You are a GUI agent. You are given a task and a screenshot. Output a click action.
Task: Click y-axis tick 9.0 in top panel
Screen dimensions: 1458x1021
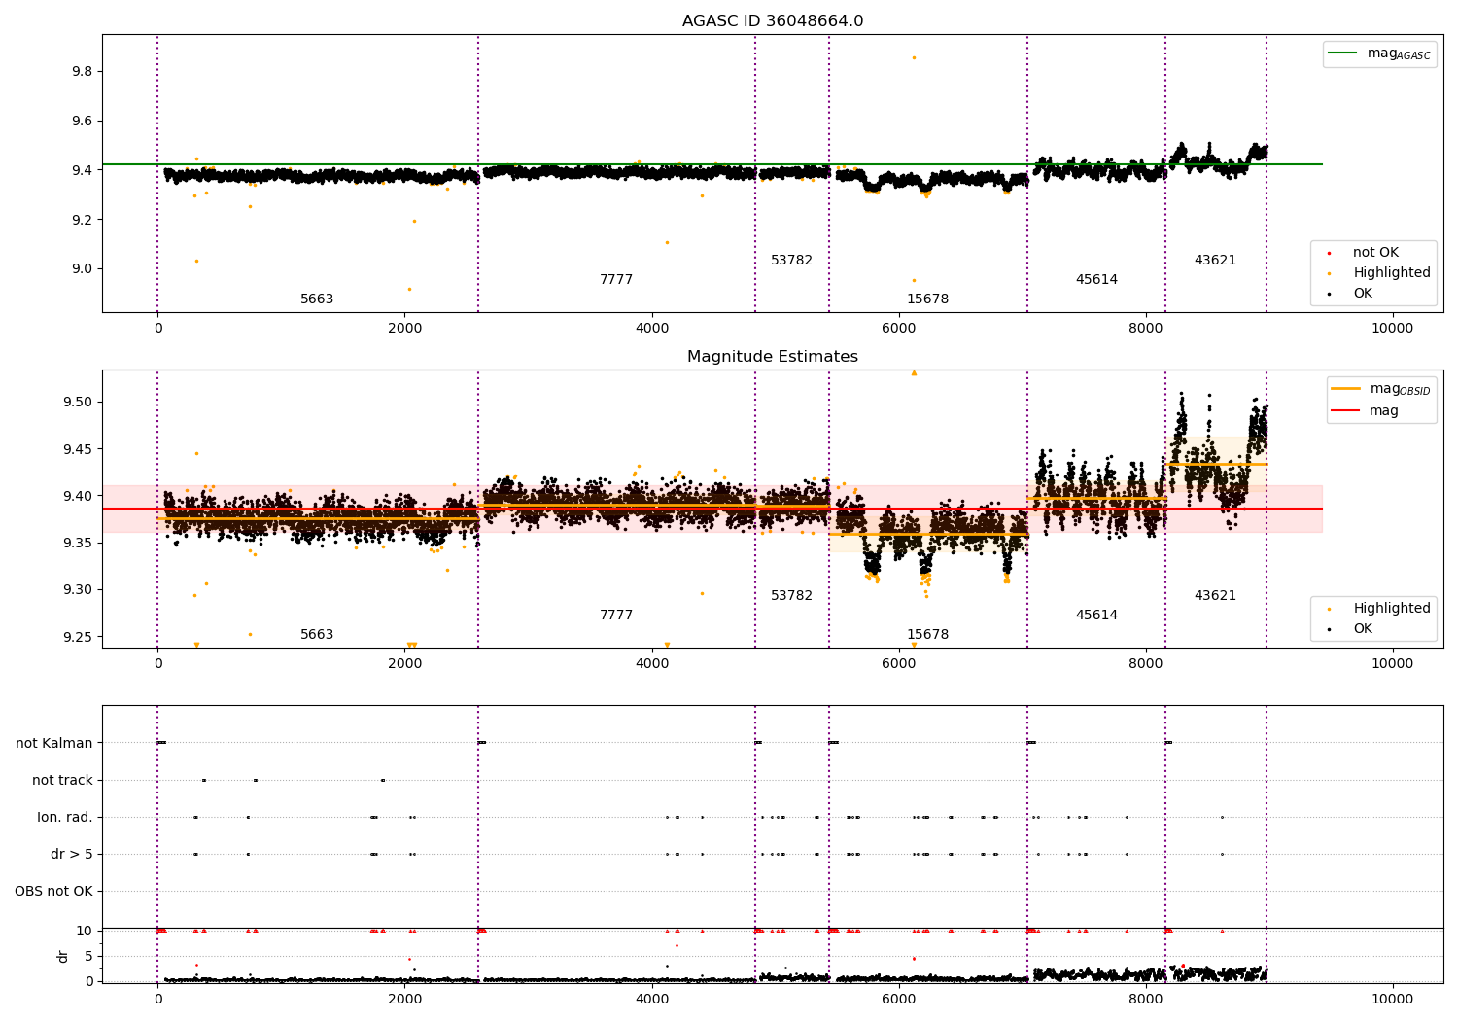(x=82, y=269)
